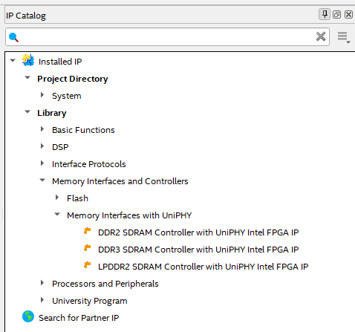The height and width of the screenshot is (332, 355).
Task: Open the search options hamburger menu
Action: click(344, 37)
